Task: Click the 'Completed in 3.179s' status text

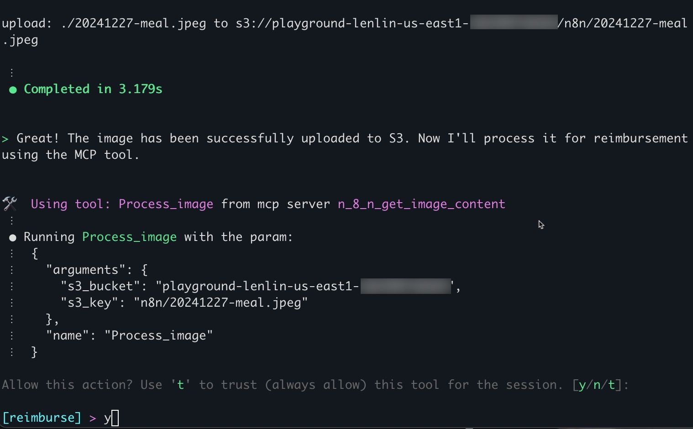Action: (93, 89)
